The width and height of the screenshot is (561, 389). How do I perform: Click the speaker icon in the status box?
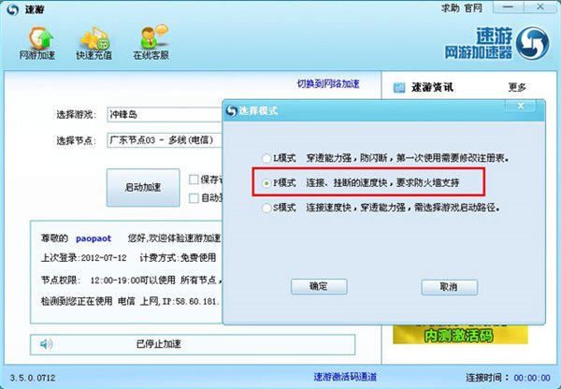[x=46, y=344]
